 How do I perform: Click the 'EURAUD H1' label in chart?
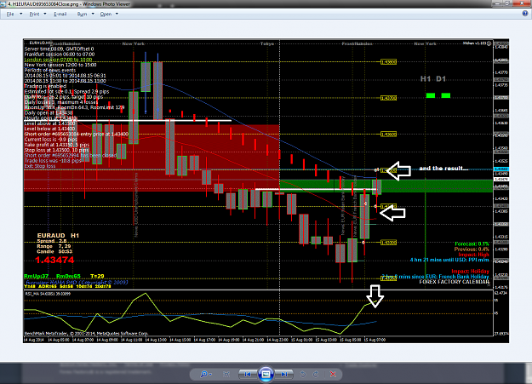coord(58,235)
